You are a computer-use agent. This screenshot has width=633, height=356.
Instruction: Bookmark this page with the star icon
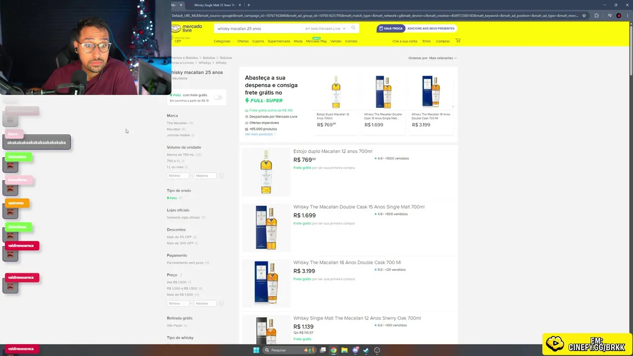[x=584, y=15]
